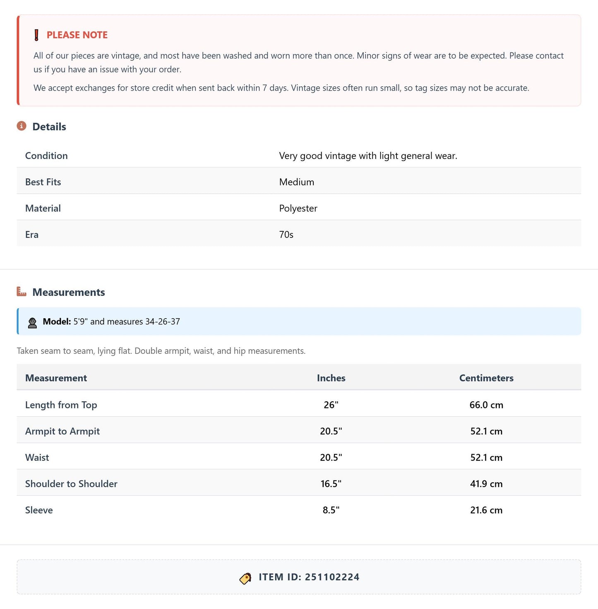Click the Material Polyester value
598x609 pixels.
[298, 209]
